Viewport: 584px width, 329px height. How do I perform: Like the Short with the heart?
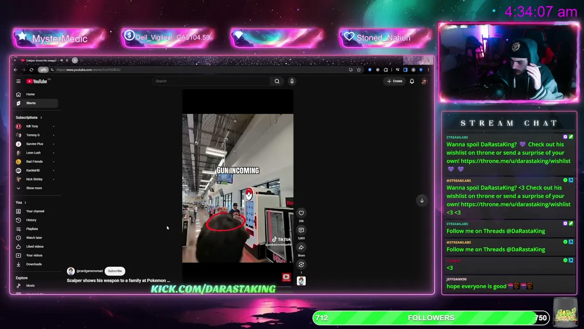(301, 213)
